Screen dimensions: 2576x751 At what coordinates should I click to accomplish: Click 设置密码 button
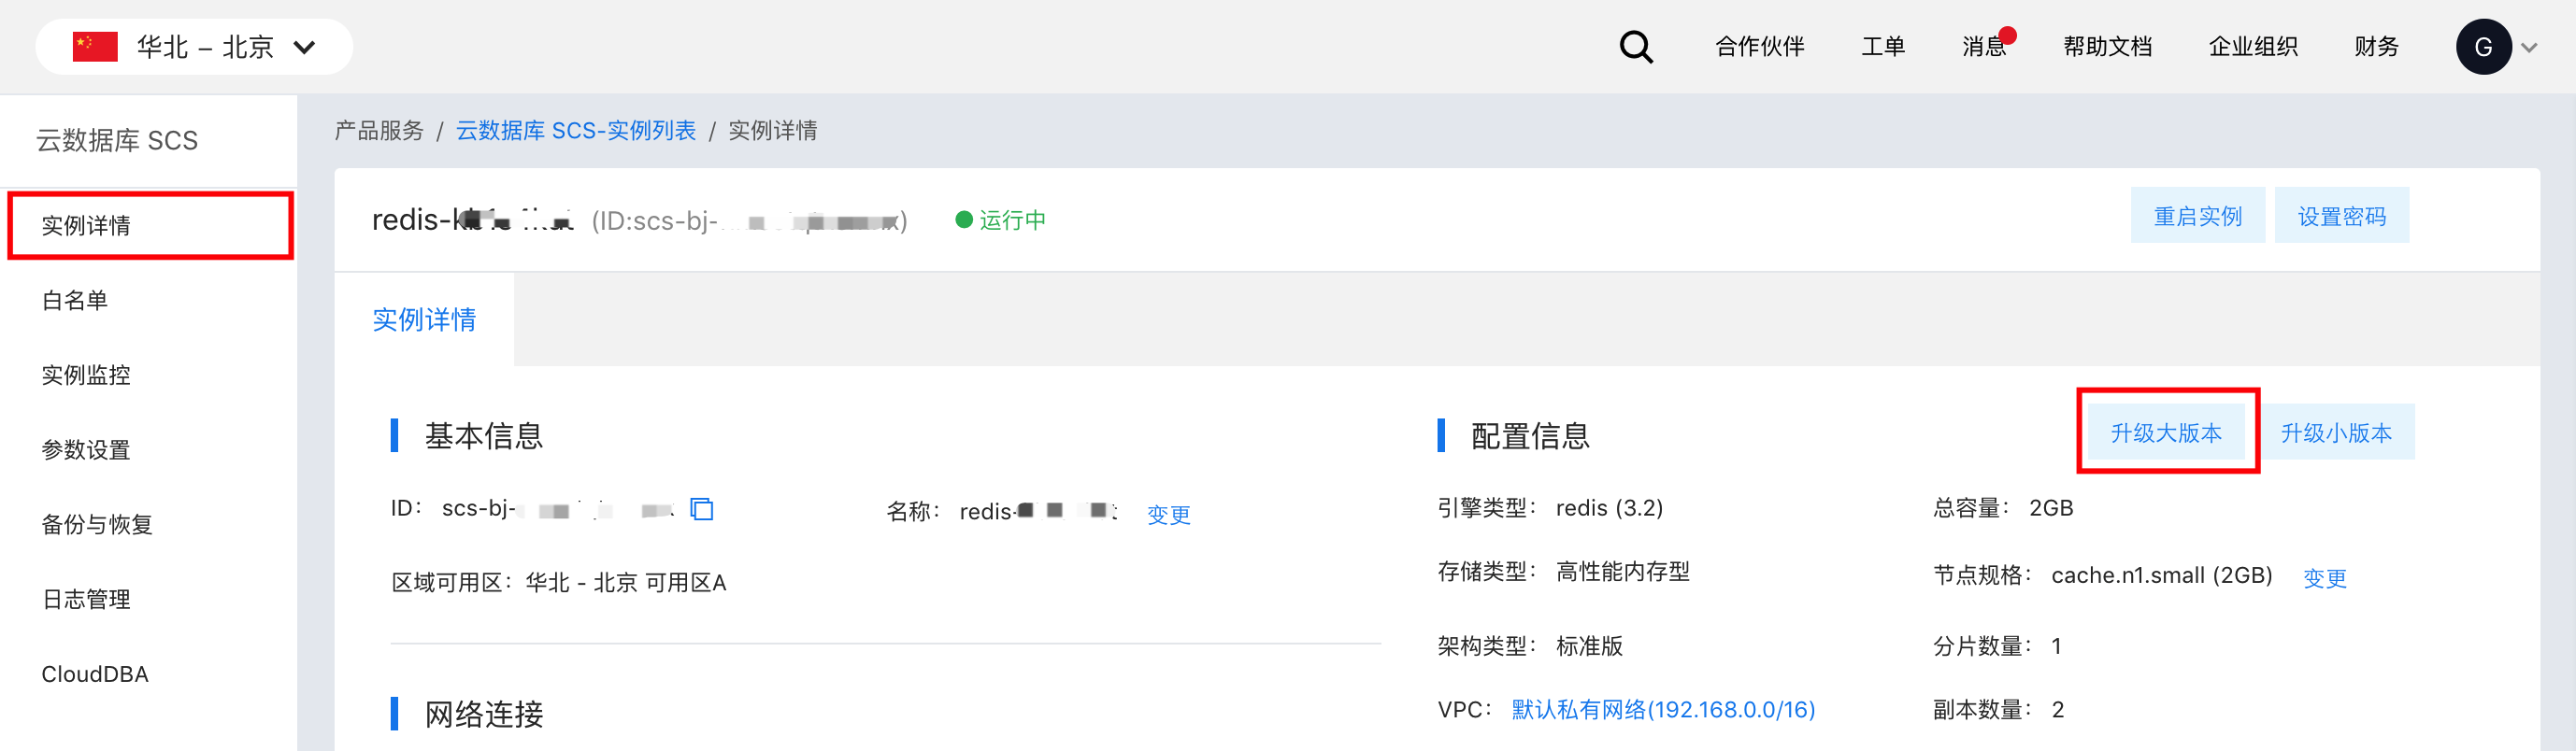click(2341, 216)
